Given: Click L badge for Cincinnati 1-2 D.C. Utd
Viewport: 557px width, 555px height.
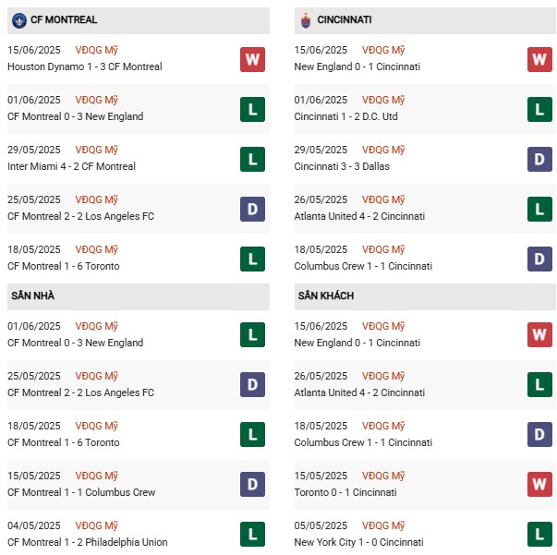Looking at the screenshot, I should coord(539,109).
